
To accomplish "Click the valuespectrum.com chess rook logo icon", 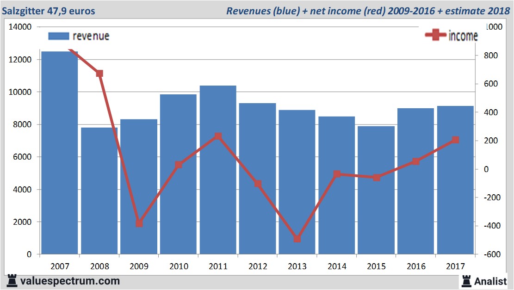I will (12, 281).
